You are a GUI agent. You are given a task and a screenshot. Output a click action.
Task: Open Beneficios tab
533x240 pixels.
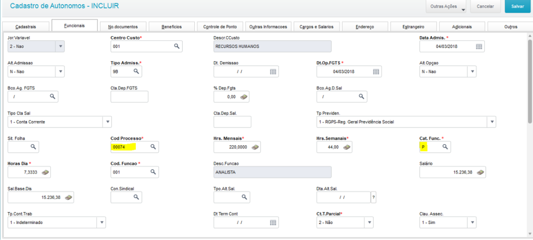172,27
